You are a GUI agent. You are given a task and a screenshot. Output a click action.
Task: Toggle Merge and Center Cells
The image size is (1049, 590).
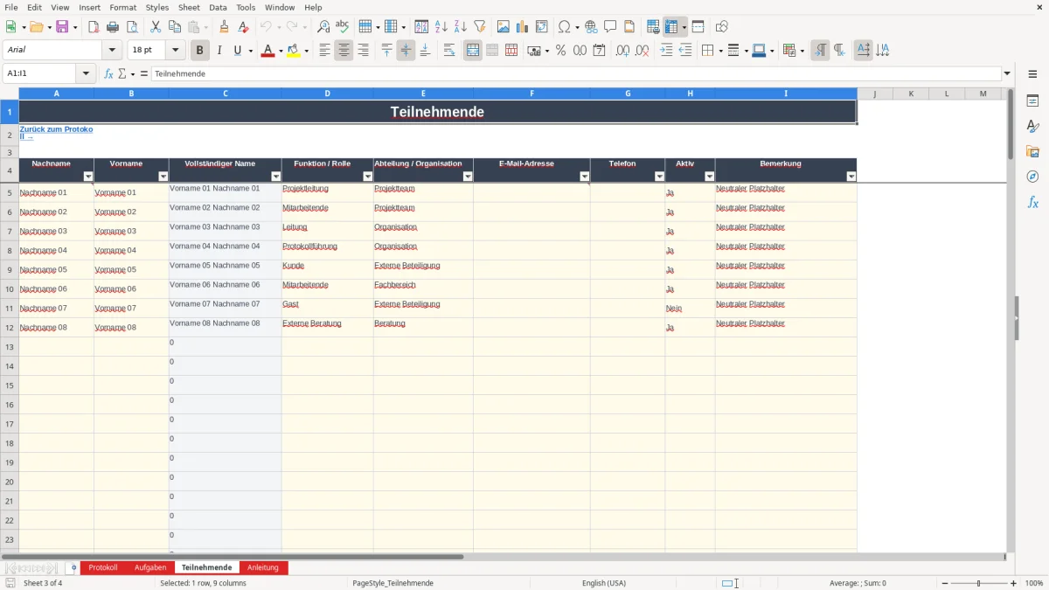pyautogui.click(x=473, y=51)
